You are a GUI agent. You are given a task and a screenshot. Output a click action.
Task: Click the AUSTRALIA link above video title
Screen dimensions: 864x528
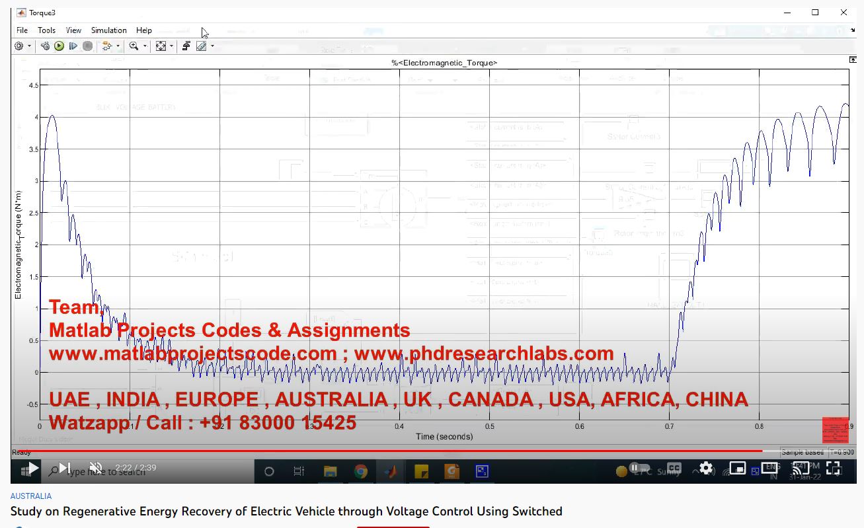click(30, 496)
